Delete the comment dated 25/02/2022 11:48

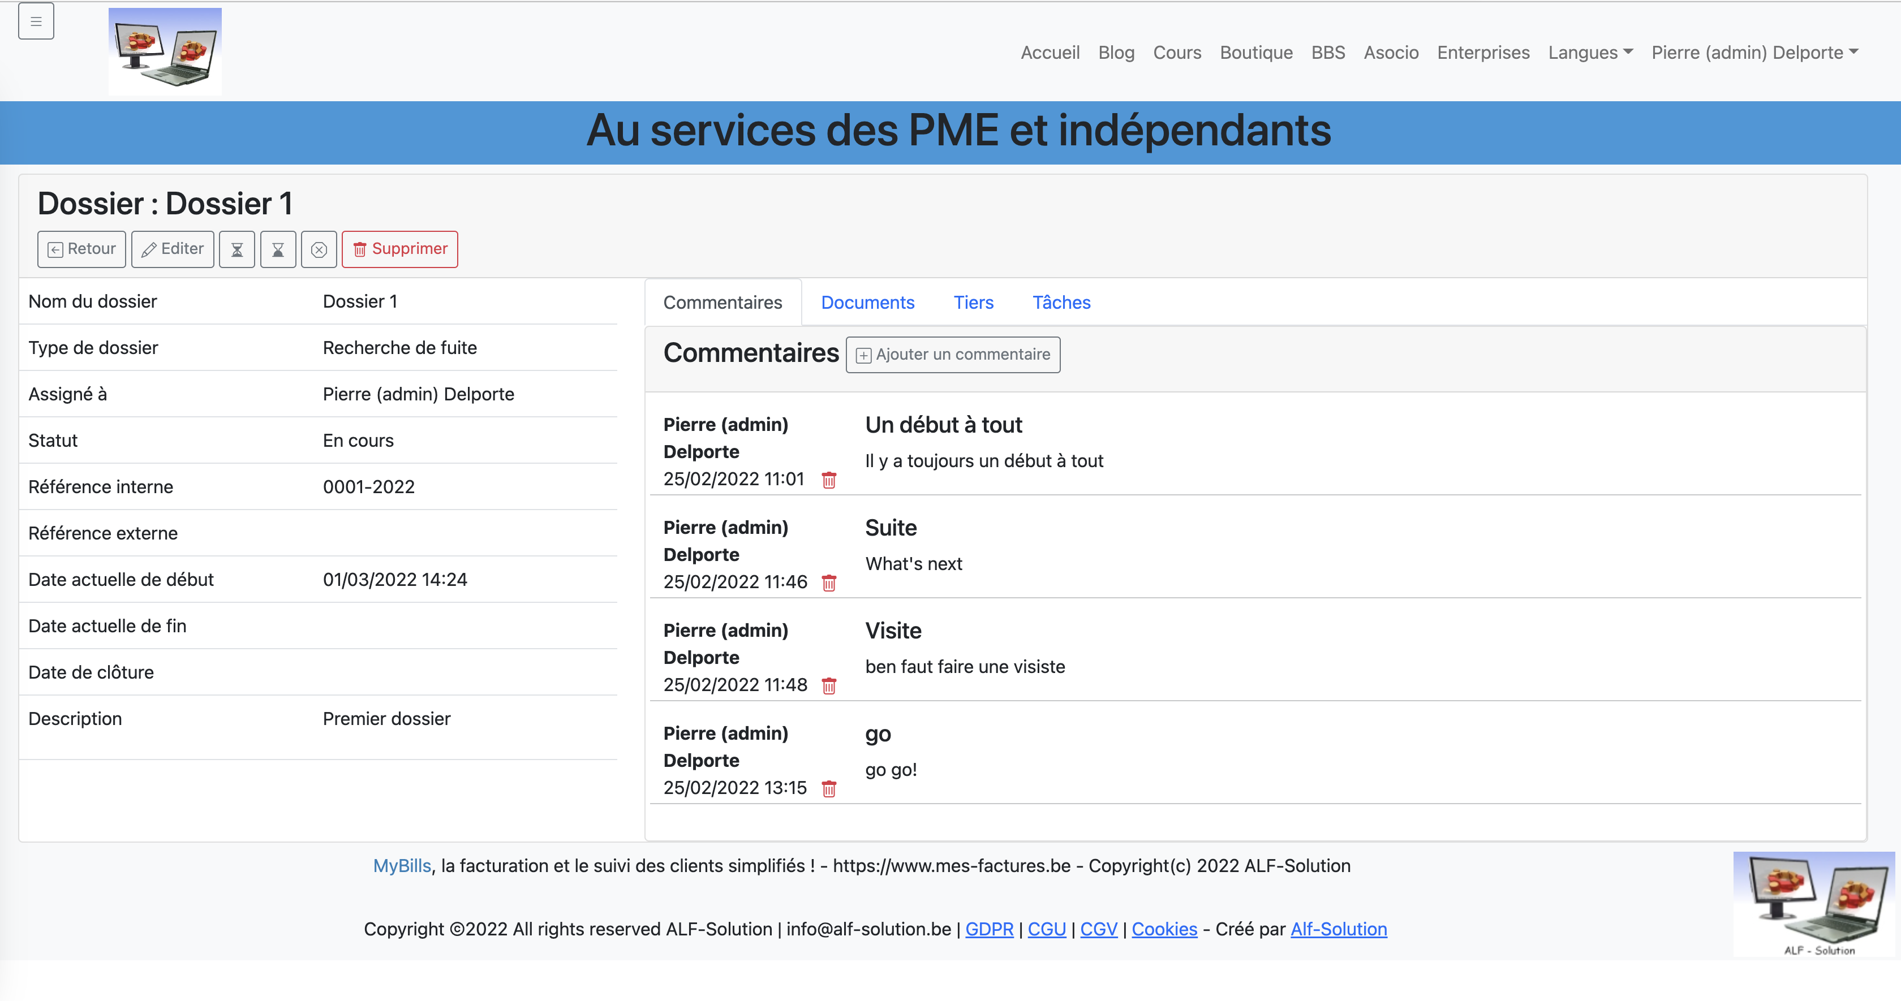pyautogui.click(x=829, y=686)
